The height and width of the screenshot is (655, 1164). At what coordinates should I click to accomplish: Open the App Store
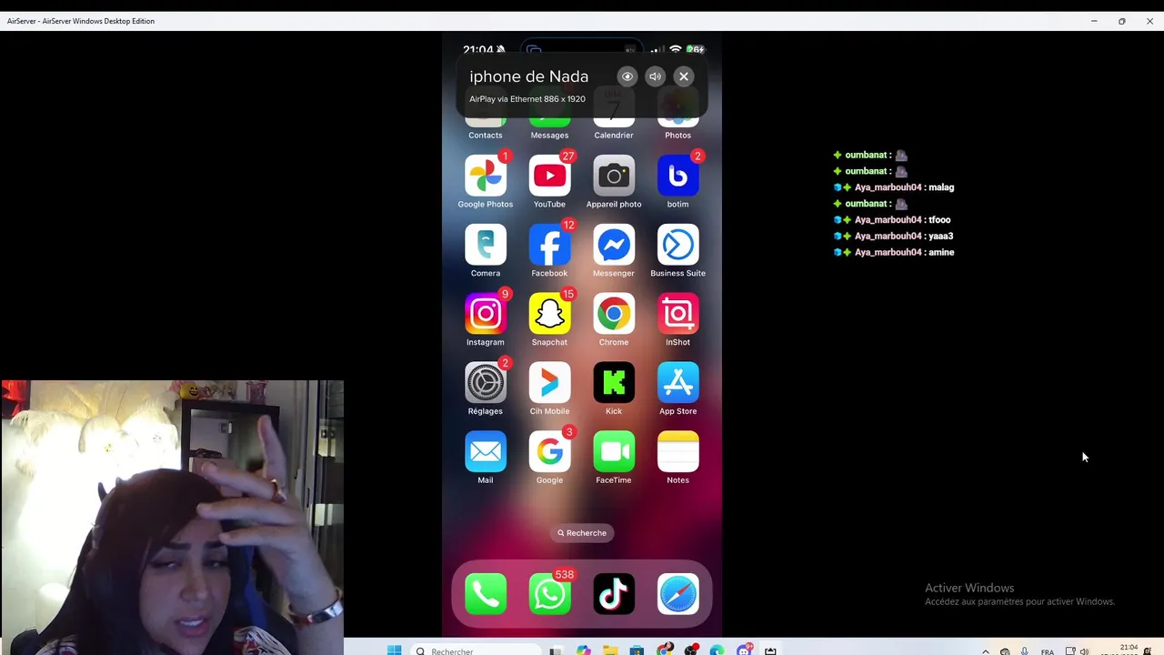click(x=677, y=383)
